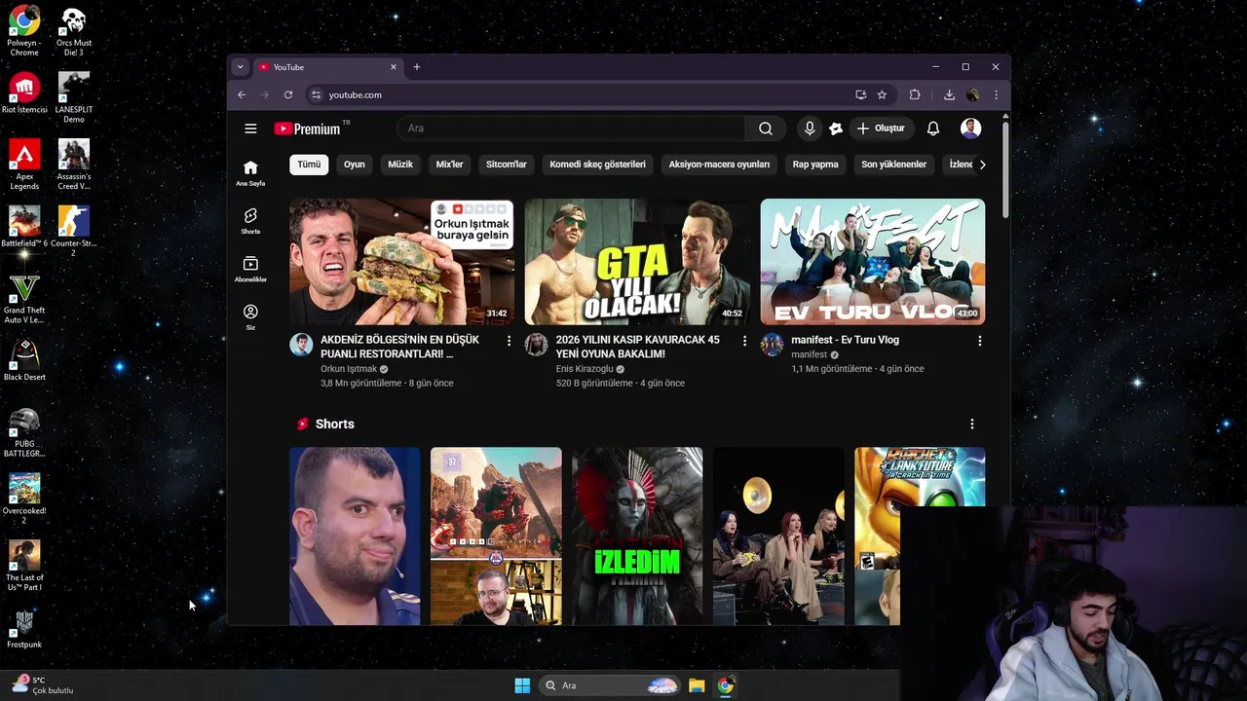Screen dimensions: 1247x701
Task: Select the Rap yapma chip
Action: point(815,165)
